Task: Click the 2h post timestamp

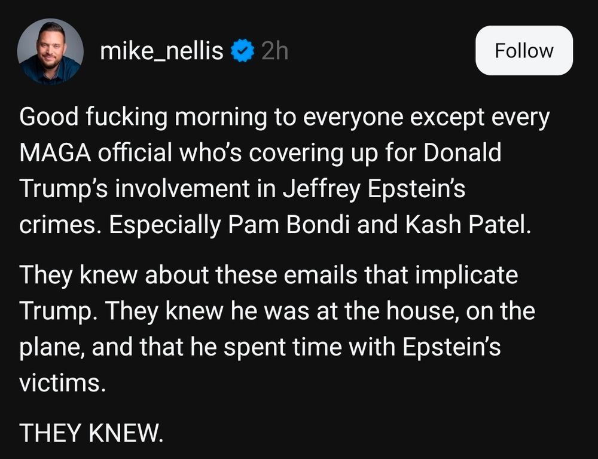Action: click(274, 51)
